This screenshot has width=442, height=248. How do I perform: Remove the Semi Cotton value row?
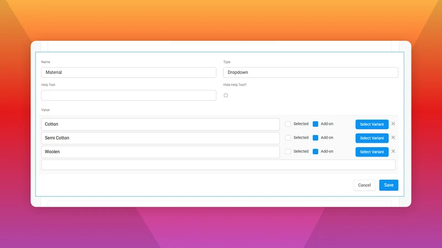click(x=393, y=137)
